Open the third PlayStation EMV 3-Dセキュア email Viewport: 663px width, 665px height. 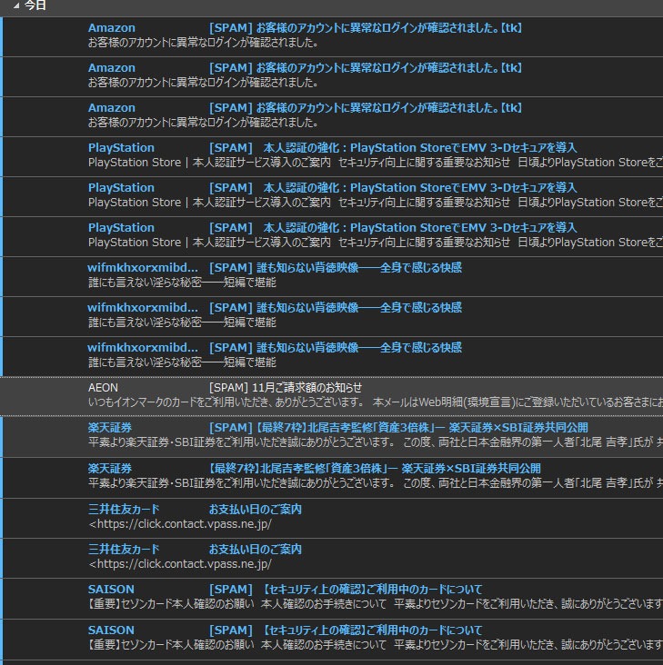331,236
